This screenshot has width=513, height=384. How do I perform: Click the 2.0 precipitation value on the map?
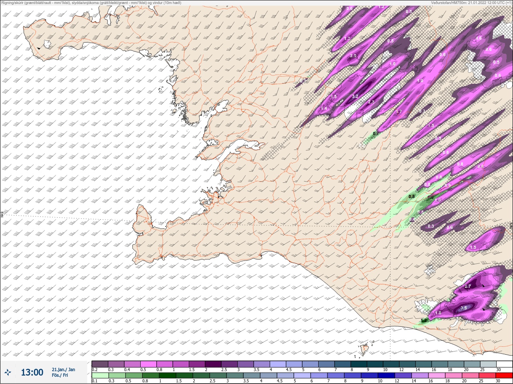pos(353,56)
